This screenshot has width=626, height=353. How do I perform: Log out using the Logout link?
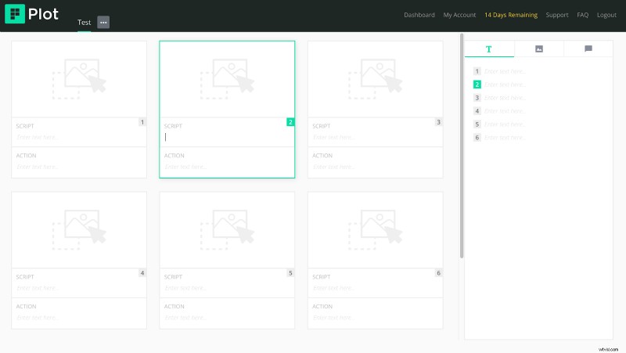(x=606, y=15)
